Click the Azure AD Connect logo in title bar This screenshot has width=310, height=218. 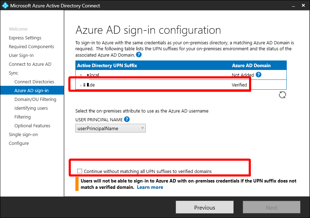5,6
